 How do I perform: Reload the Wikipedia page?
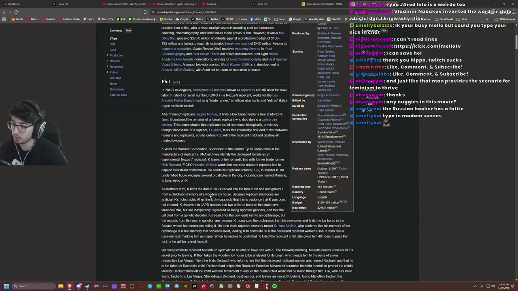pyautogui.click(x=16, y=12)
